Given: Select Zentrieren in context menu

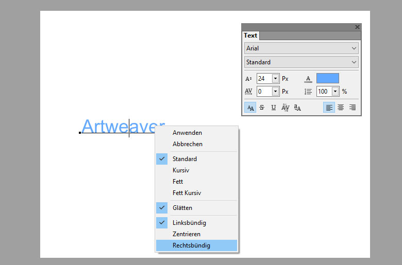Looking at the screenshot, I should click(197, 234).
